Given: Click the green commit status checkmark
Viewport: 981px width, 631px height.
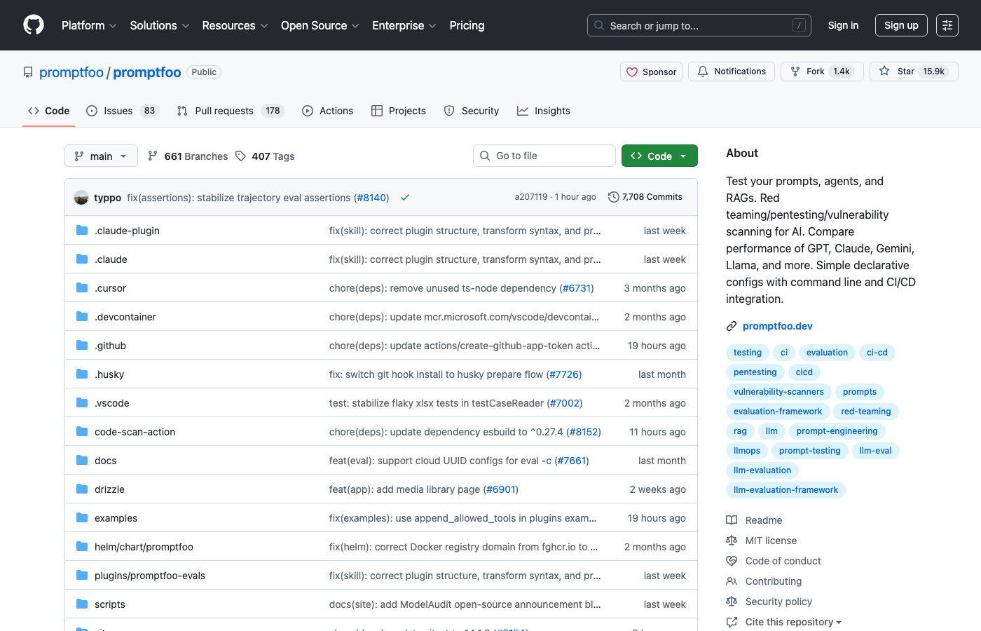Looking at the screenshot, I should [405, 198].
